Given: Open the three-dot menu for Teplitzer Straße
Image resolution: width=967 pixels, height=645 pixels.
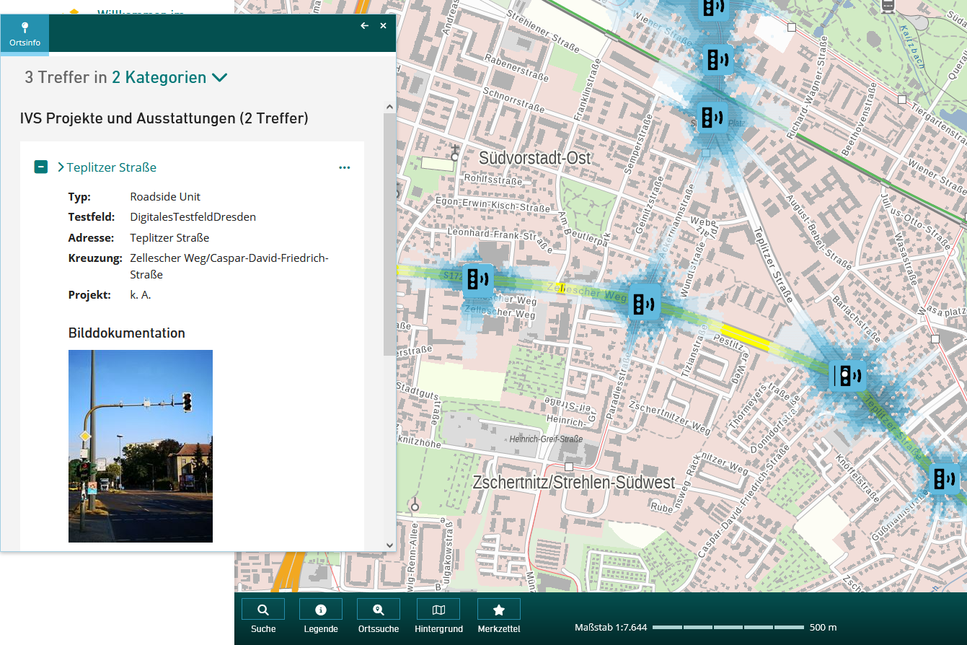Looking at the screenshot, I should [345, 167].
